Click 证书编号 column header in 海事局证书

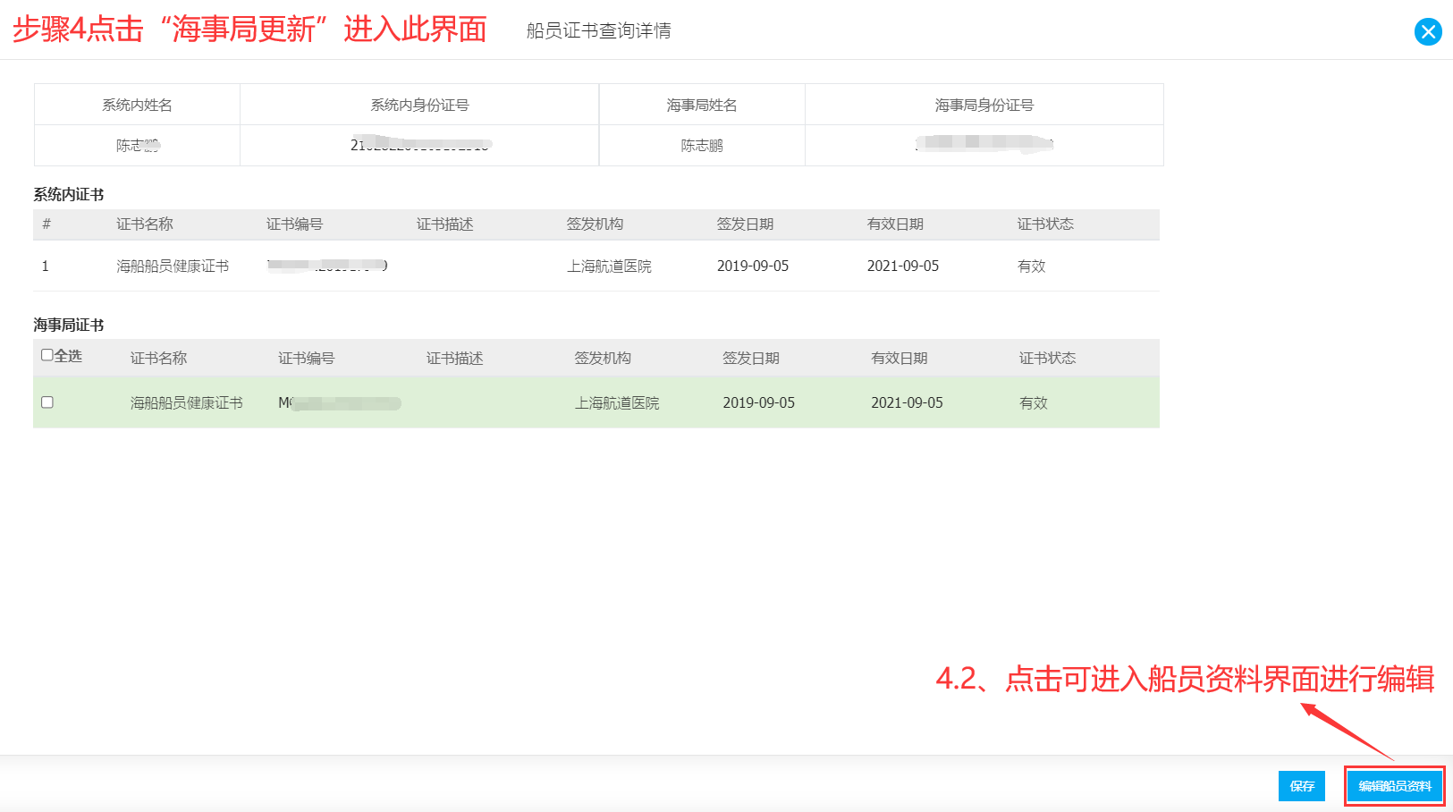307,358
